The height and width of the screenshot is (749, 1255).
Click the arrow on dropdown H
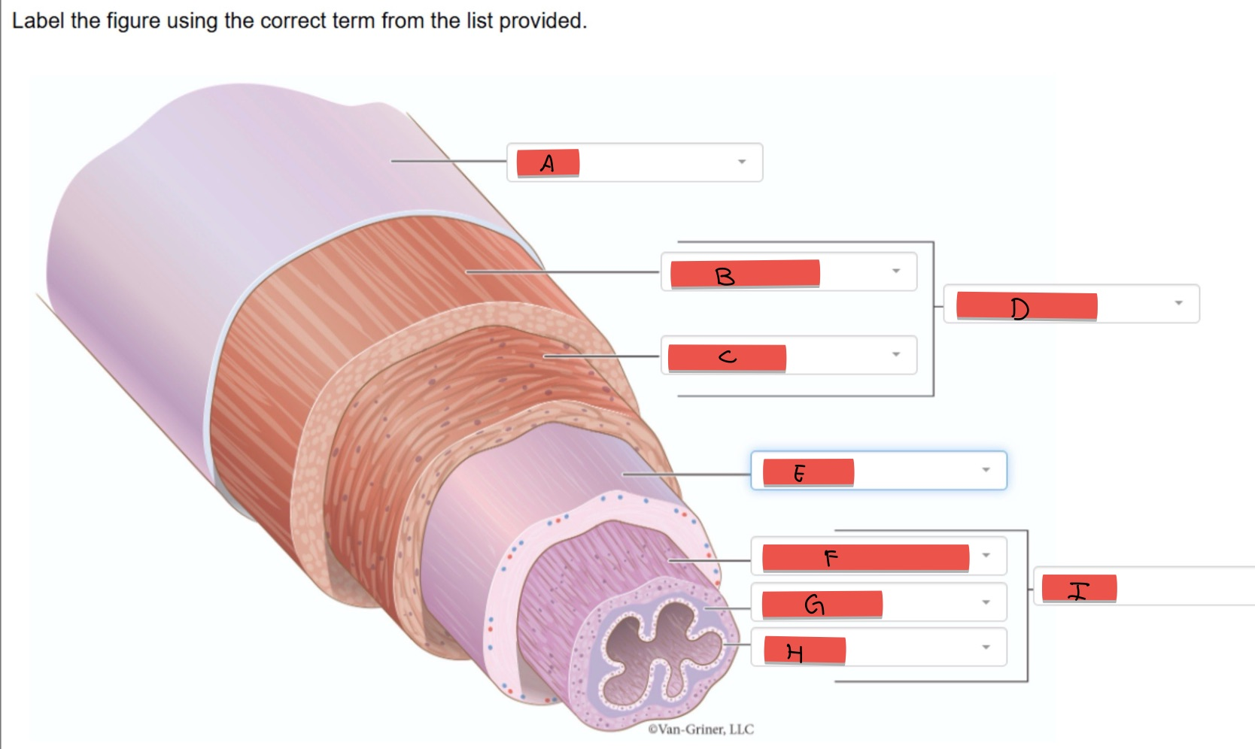coord(986,647)
